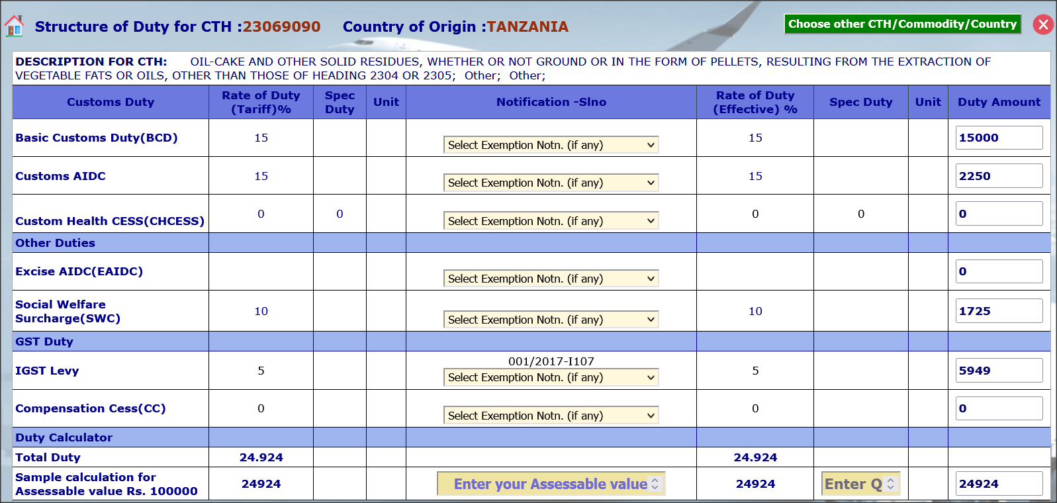Screen dimensions: 1057x503
Task: Open exemption dropdown for Customs AIDC
Action: coord(551,183)
